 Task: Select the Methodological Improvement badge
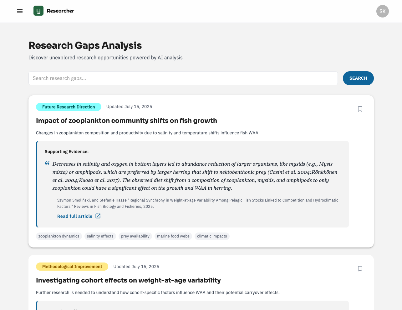click(72, 267)
